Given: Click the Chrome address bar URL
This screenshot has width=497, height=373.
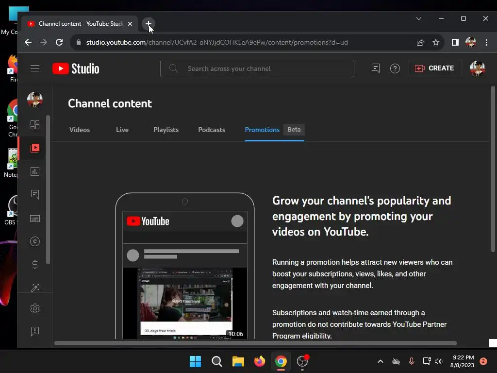Looking at the screenshot, I should pos(217,42).
